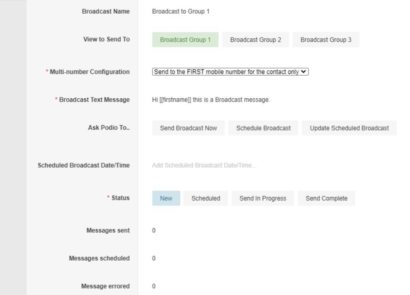Set status to Scheduled
The image size is (410, 295).
point(206,198)
